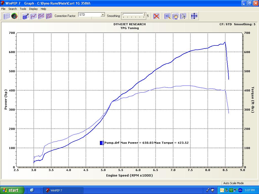Click the microphone icon in taskbar

click(x=208, y=190)
